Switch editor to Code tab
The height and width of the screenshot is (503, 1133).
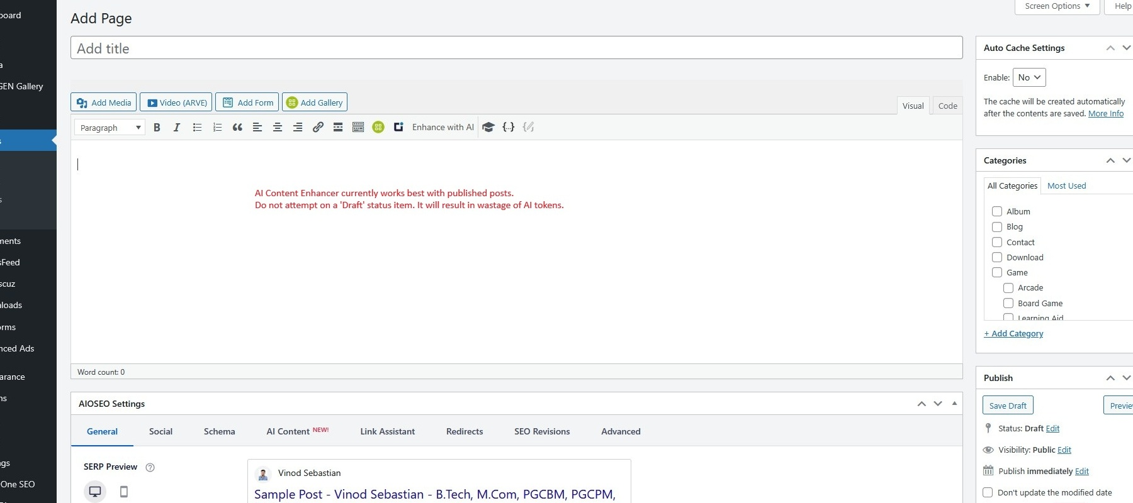(947, 106)
